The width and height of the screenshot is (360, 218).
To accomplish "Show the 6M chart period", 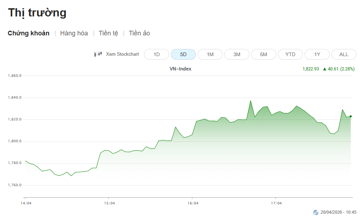I will pos(264,54).
